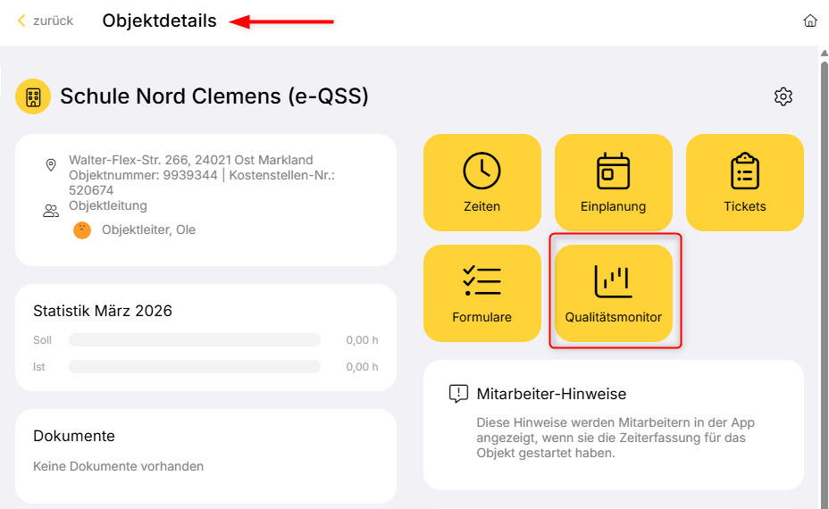Select the Dokumente card heading
The image size is (829, 509).
(74, 436)
